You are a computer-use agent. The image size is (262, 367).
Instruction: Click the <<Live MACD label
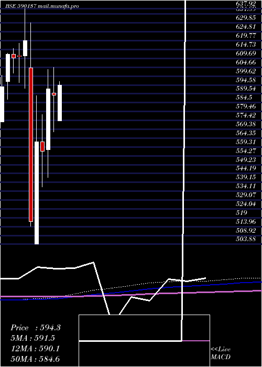(x=221, y=353)
